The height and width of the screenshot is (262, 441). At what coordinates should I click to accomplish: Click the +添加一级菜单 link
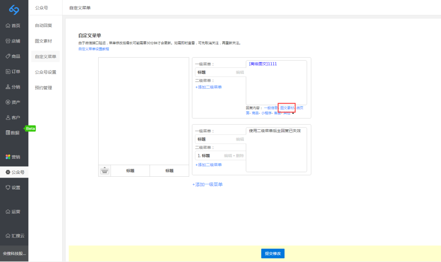click(x=207, y=184)
